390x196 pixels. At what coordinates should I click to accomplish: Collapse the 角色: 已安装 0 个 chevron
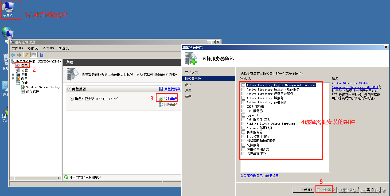click(72, 99)
